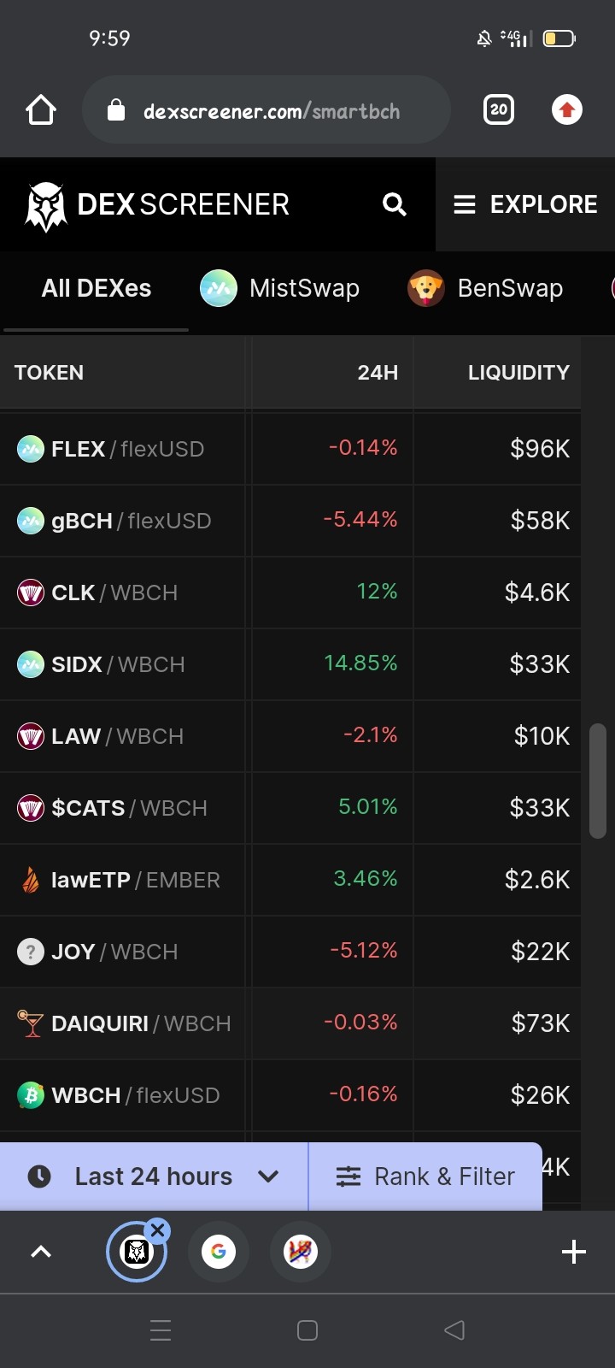The height and width of the screenshot is (1368, 615).
Task: Tap the search magnifier icon
Action: pos(394,204)
